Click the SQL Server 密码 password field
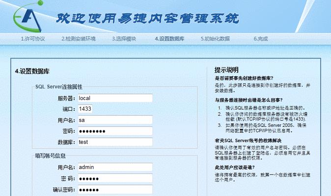The width and height of the screenshot is (331, 196). (x=115, y=131)
